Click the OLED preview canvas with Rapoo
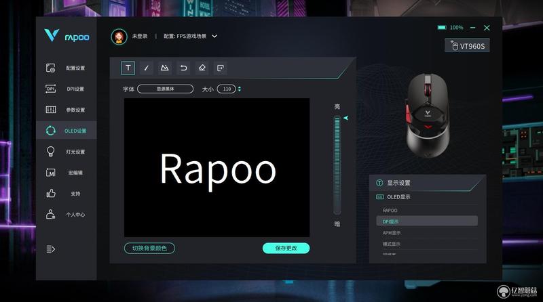The width and height of the screenshot is (543, 302). point(217,167)
